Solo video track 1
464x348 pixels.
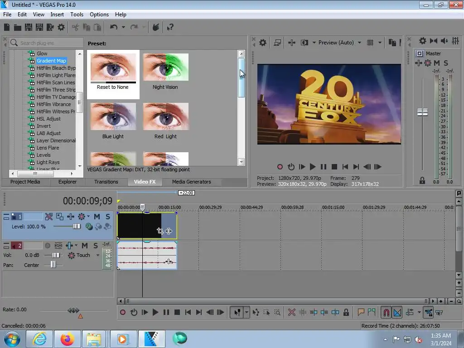coord(108,217)
